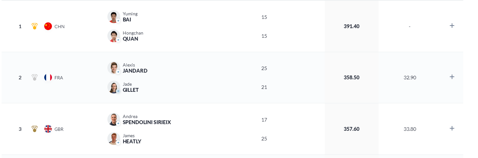Viewport: 478px width, 158px height.
Task: Open Andrea Spendolini Sirieix's avatar
Action: pos(114,119)
